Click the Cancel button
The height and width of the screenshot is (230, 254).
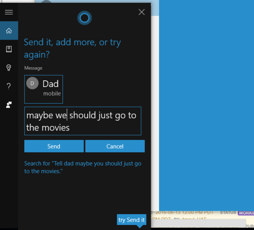coord(115,146)
